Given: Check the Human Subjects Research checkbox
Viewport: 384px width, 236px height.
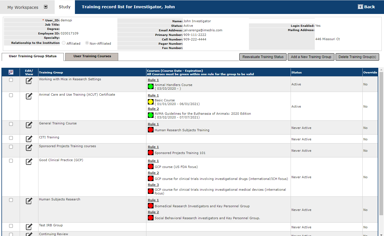Looking at the screenshot, I should point(11,200).
